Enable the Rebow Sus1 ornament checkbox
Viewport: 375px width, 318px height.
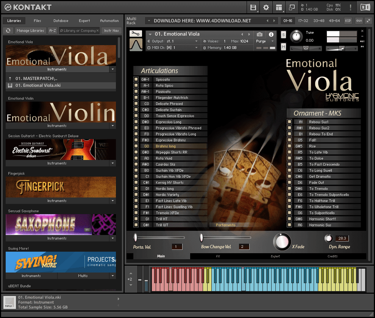coord(289,122)
